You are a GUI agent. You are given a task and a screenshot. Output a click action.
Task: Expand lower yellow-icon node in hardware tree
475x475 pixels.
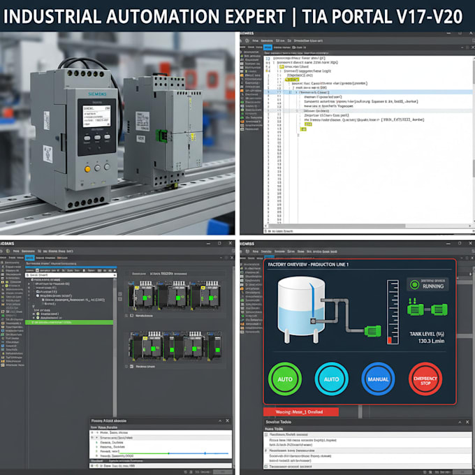pos(34,318)
